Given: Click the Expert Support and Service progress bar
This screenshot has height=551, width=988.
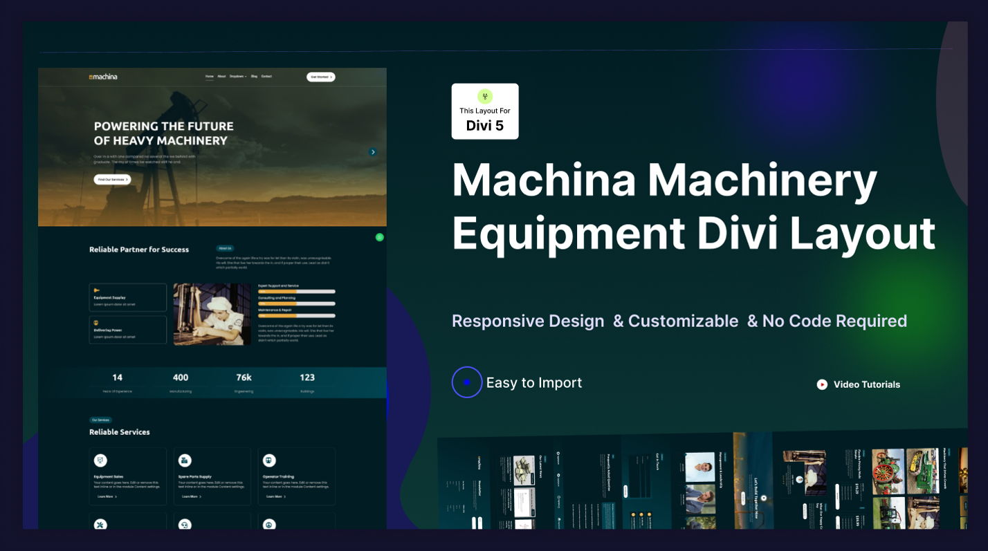Looking at the screenshot, I should click(297, 292).
